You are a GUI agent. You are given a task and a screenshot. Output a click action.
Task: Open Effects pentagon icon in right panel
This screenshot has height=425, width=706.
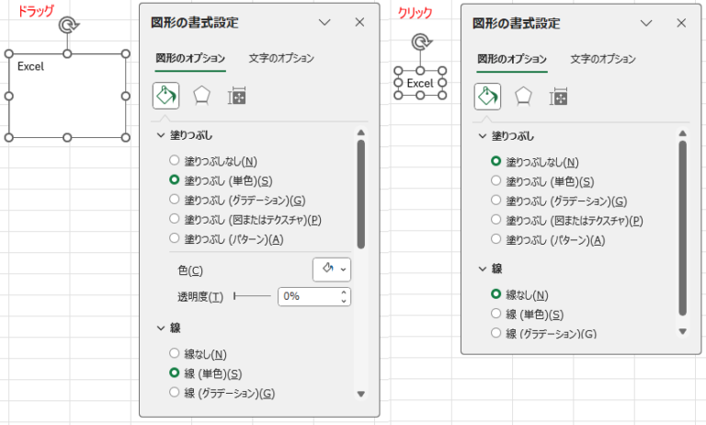[x=523, y=96]
